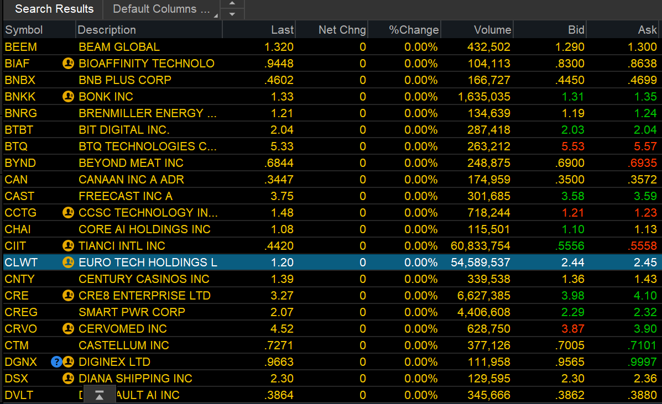
Task: Click the orange icon beside BIAF
Action: [68, 64]
